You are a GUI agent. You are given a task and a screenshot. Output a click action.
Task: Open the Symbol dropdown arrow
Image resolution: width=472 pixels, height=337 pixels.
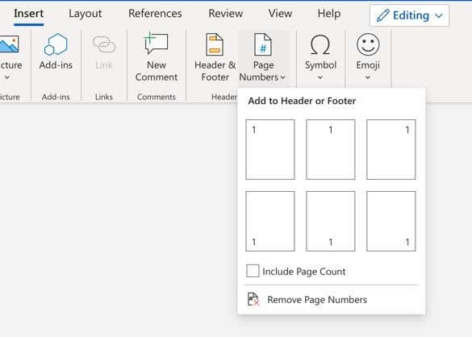click(320, 77)
